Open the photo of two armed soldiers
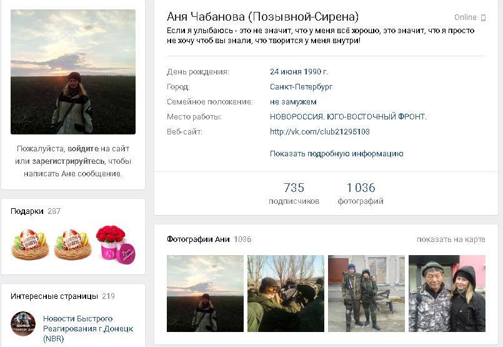Viewport: 503px width, 347px height. click(x=366, y=293)
